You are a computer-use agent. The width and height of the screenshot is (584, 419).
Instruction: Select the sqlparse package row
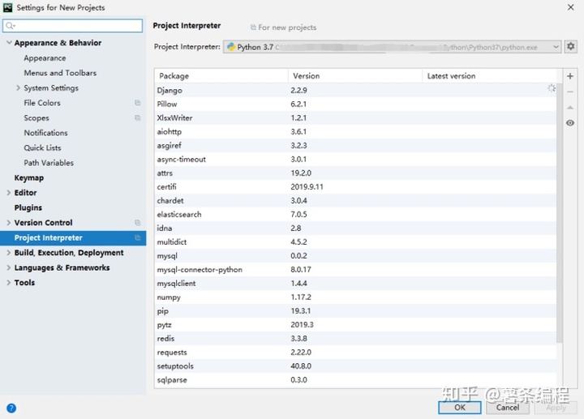click(356, 379)
